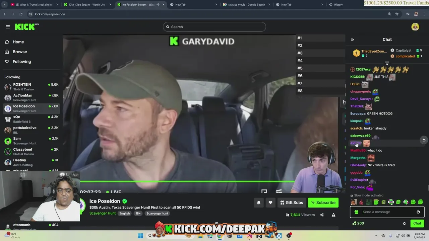Click the English language tag

(125, 213)
